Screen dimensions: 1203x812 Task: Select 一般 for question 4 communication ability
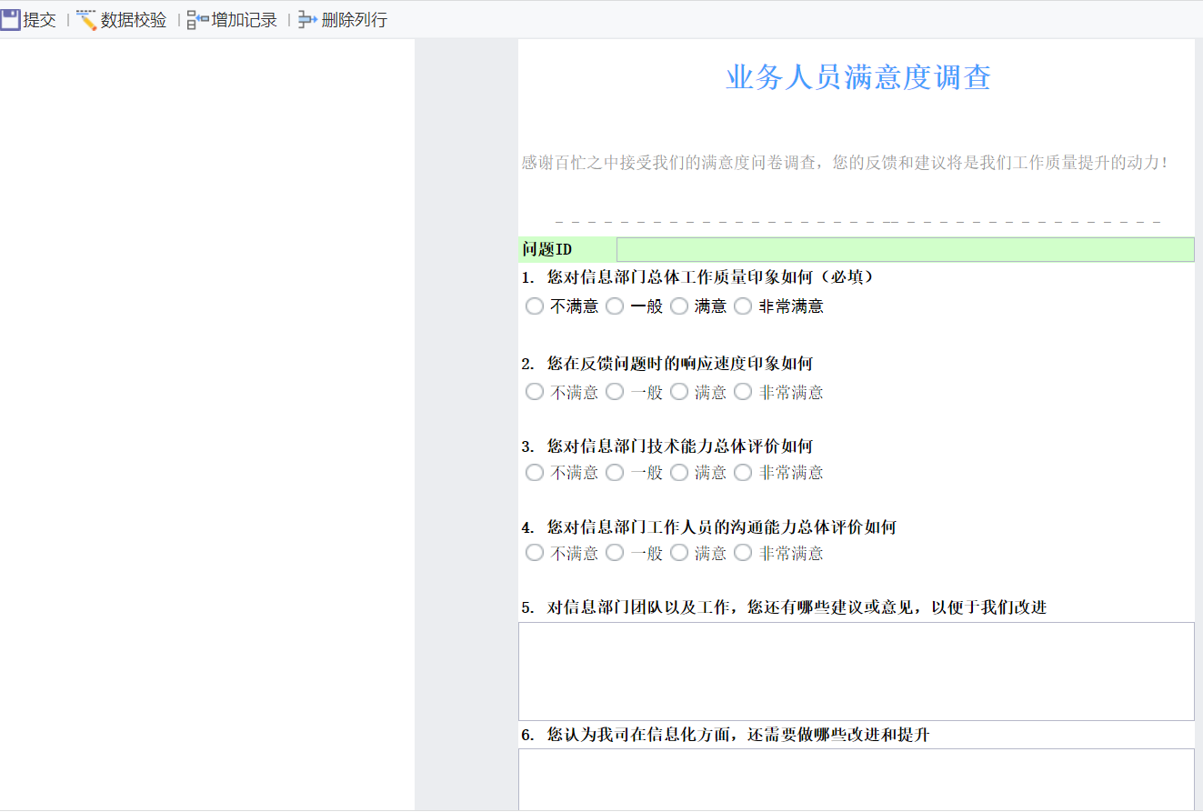coord(615,553)
